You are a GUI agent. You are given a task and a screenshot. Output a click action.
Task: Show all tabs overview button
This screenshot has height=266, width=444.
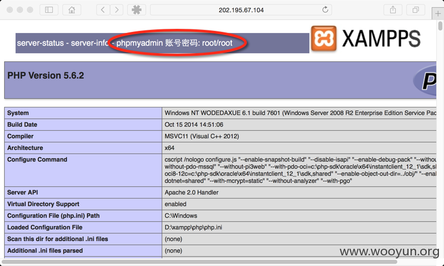pyautogui.click(x=416, y=10)
